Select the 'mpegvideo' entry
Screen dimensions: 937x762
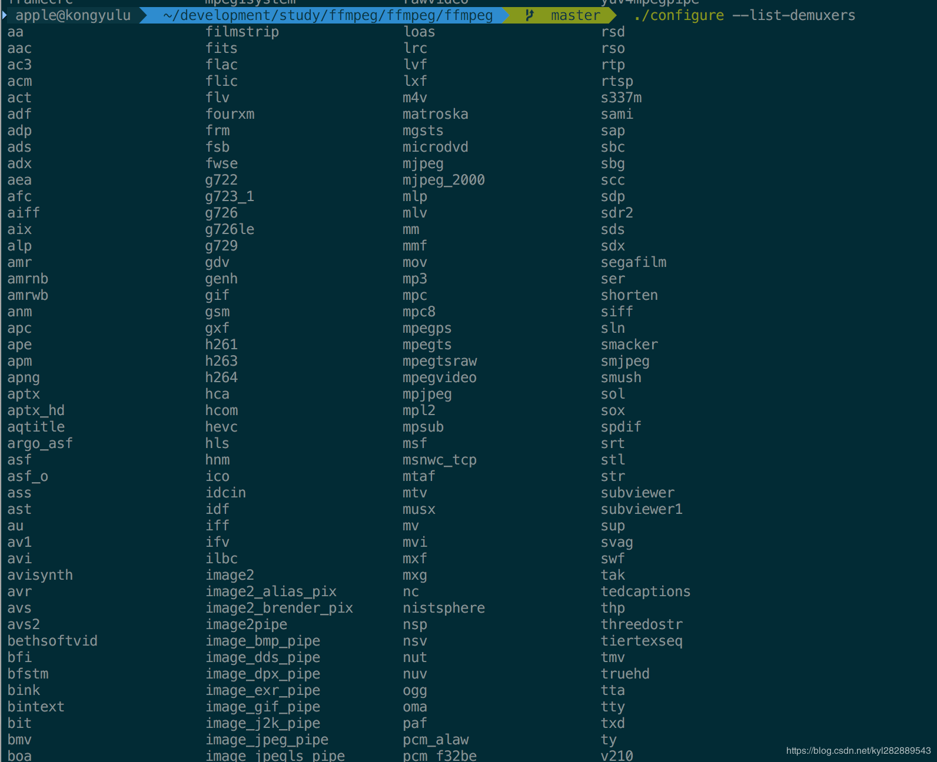(x=440, y=377)
